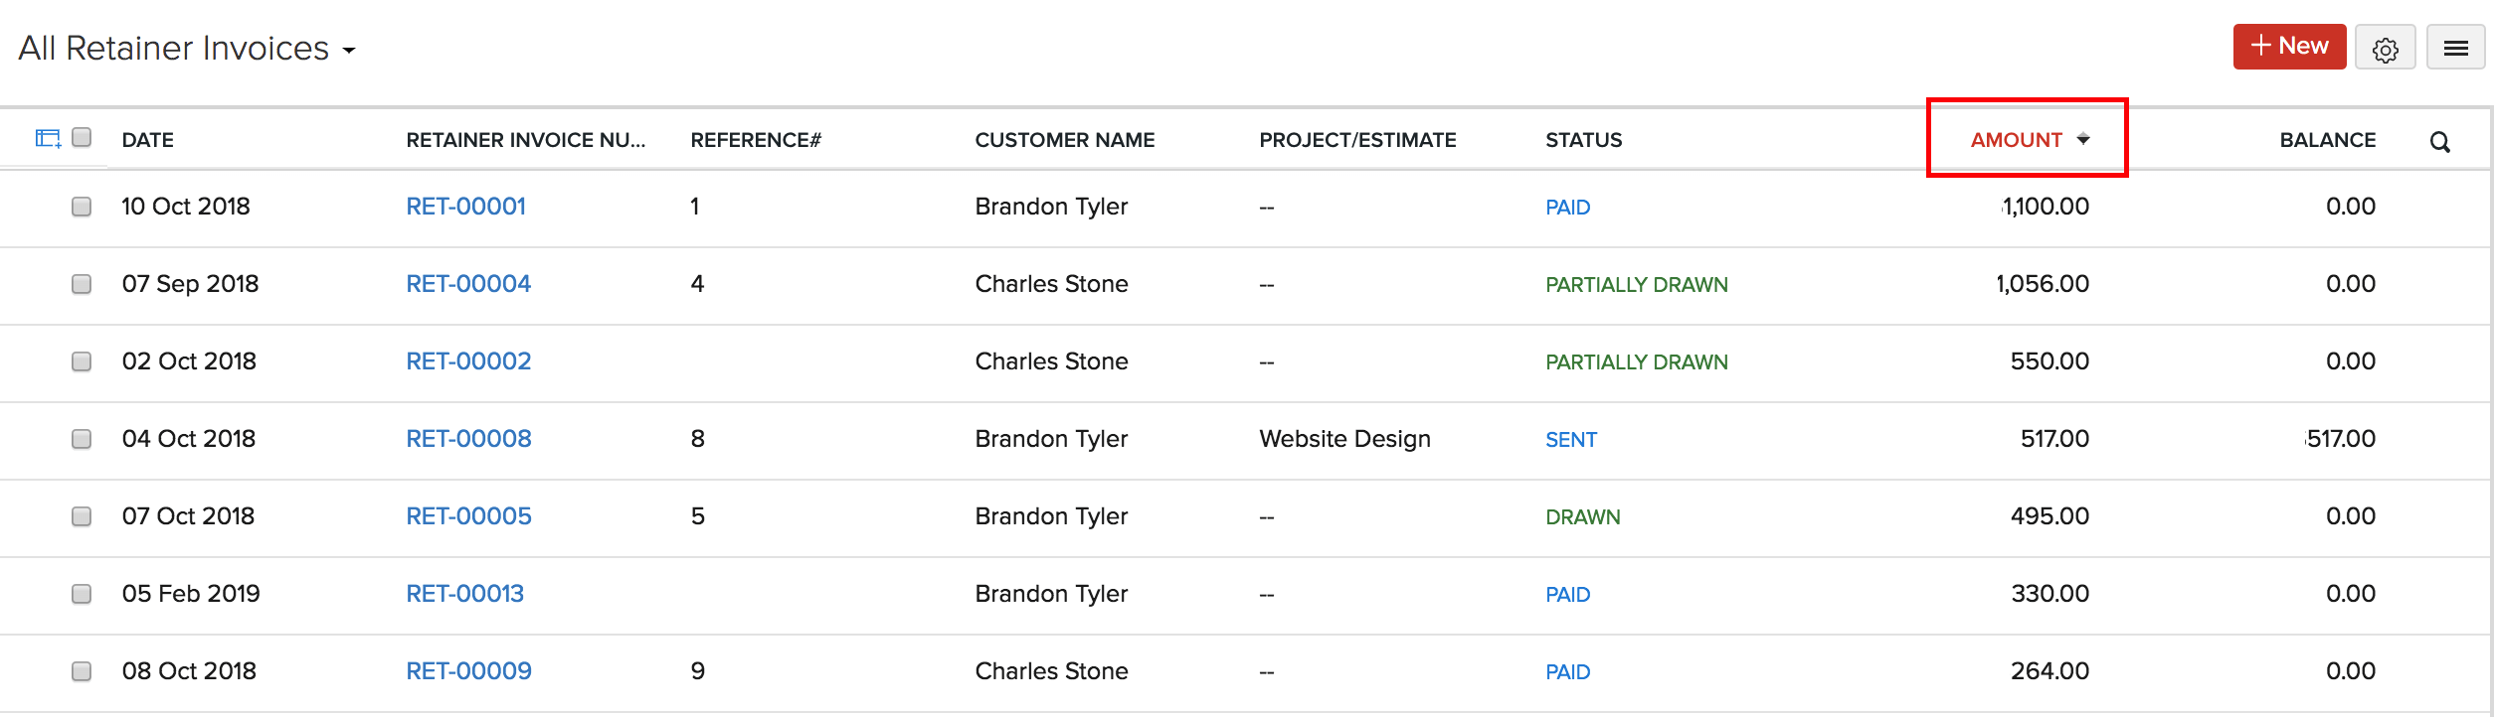The width and height of the screenshot is (2494, 717).
Task: Click the plus icon on the New button
Action: click(2259, 46)
